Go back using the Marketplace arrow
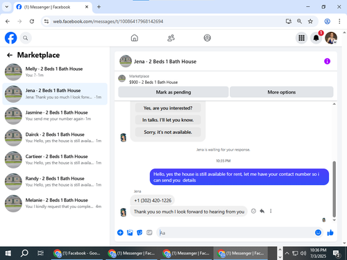 tap(10, 55)
